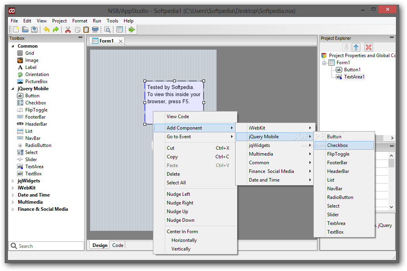Select the Toolbox RadioButton control

(x=34, y=145)
